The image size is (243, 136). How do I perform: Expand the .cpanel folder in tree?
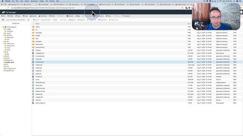[x=4, y=33]
